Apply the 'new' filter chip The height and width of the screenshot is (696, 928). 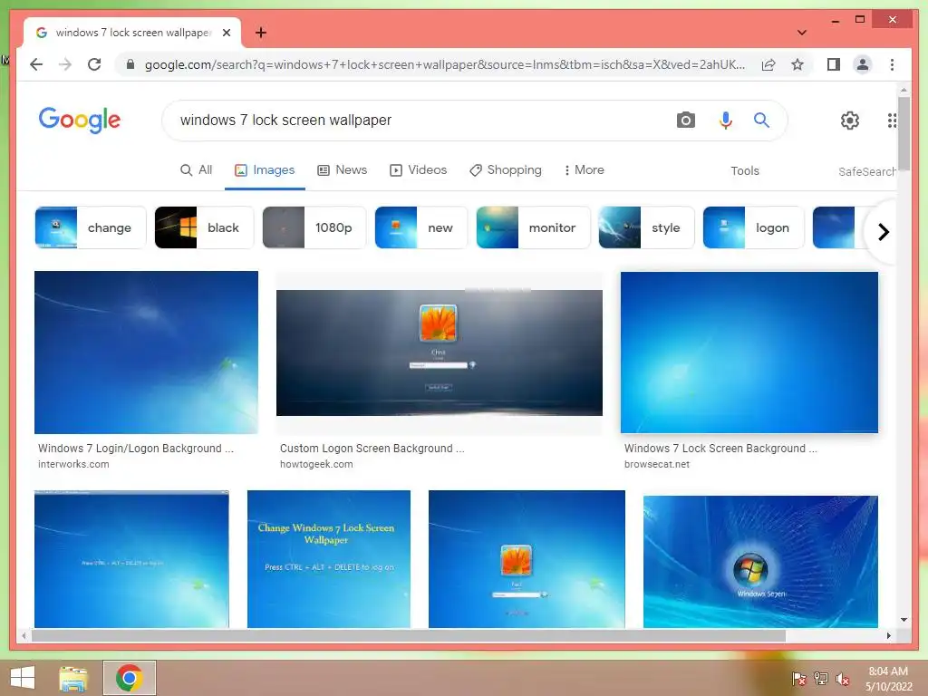421,227
